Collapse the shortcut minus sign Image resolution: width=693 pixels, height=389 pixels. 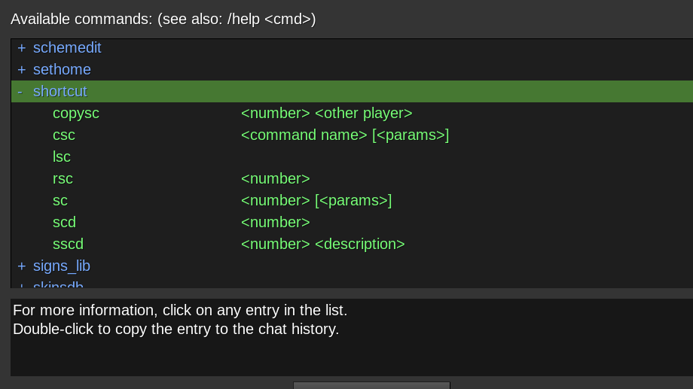click(x=20, y=92)
